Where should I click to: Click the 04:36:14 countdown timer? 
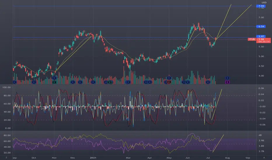[264, 42]
